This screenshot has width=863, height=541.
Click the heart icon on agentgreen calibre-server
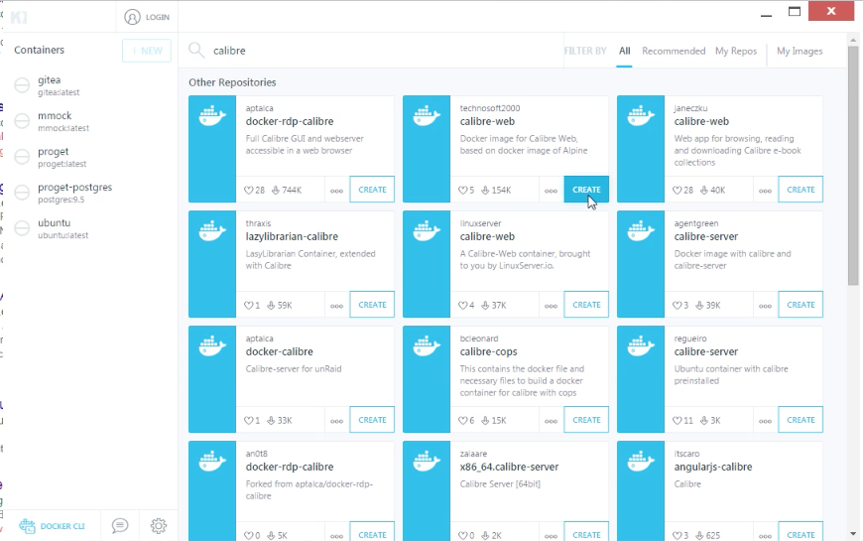(x=677, y=305)
